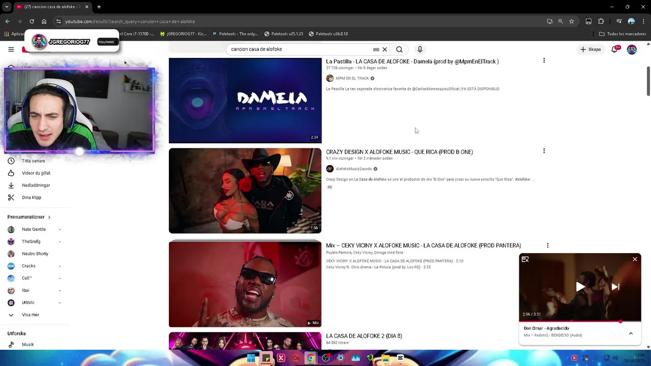Viewport: 651px width, 366px height.
Task: Expand Prenumerationer section chevron
Action: click(49, 217)
